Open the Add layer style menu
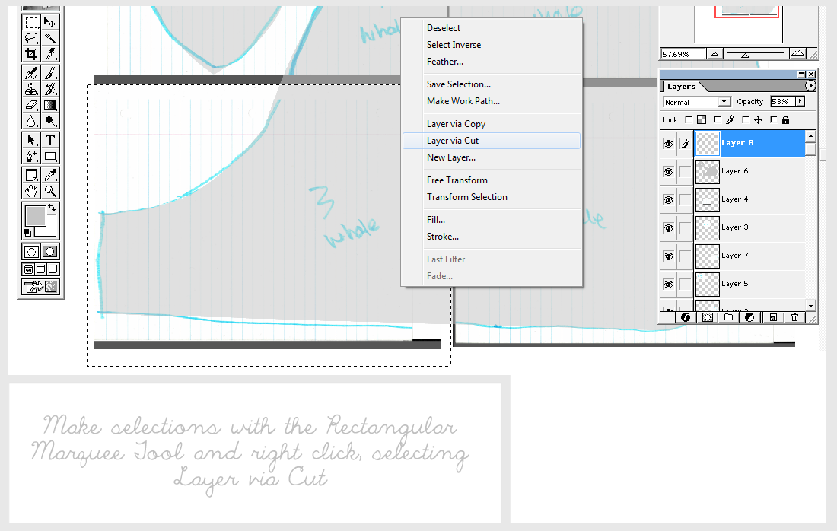Image resolution: width=837 pixels, height=531 pixels. [x=685, y=316]
